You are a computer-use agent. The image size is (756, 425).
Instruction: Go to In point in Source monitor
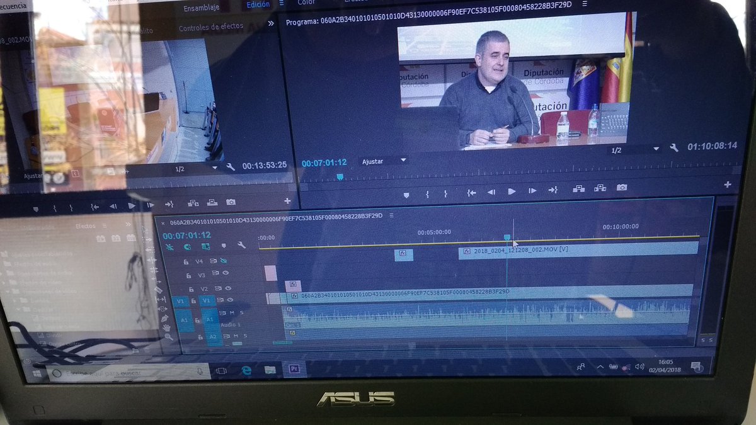[94, 207]
